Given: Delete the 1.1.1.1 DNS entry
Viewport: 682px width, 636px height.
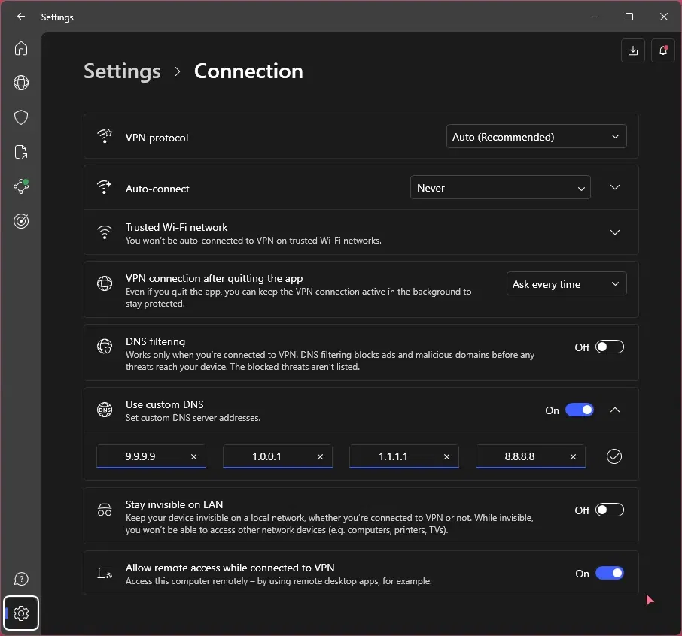Looking at the screenshot, I should pos(446,456).
